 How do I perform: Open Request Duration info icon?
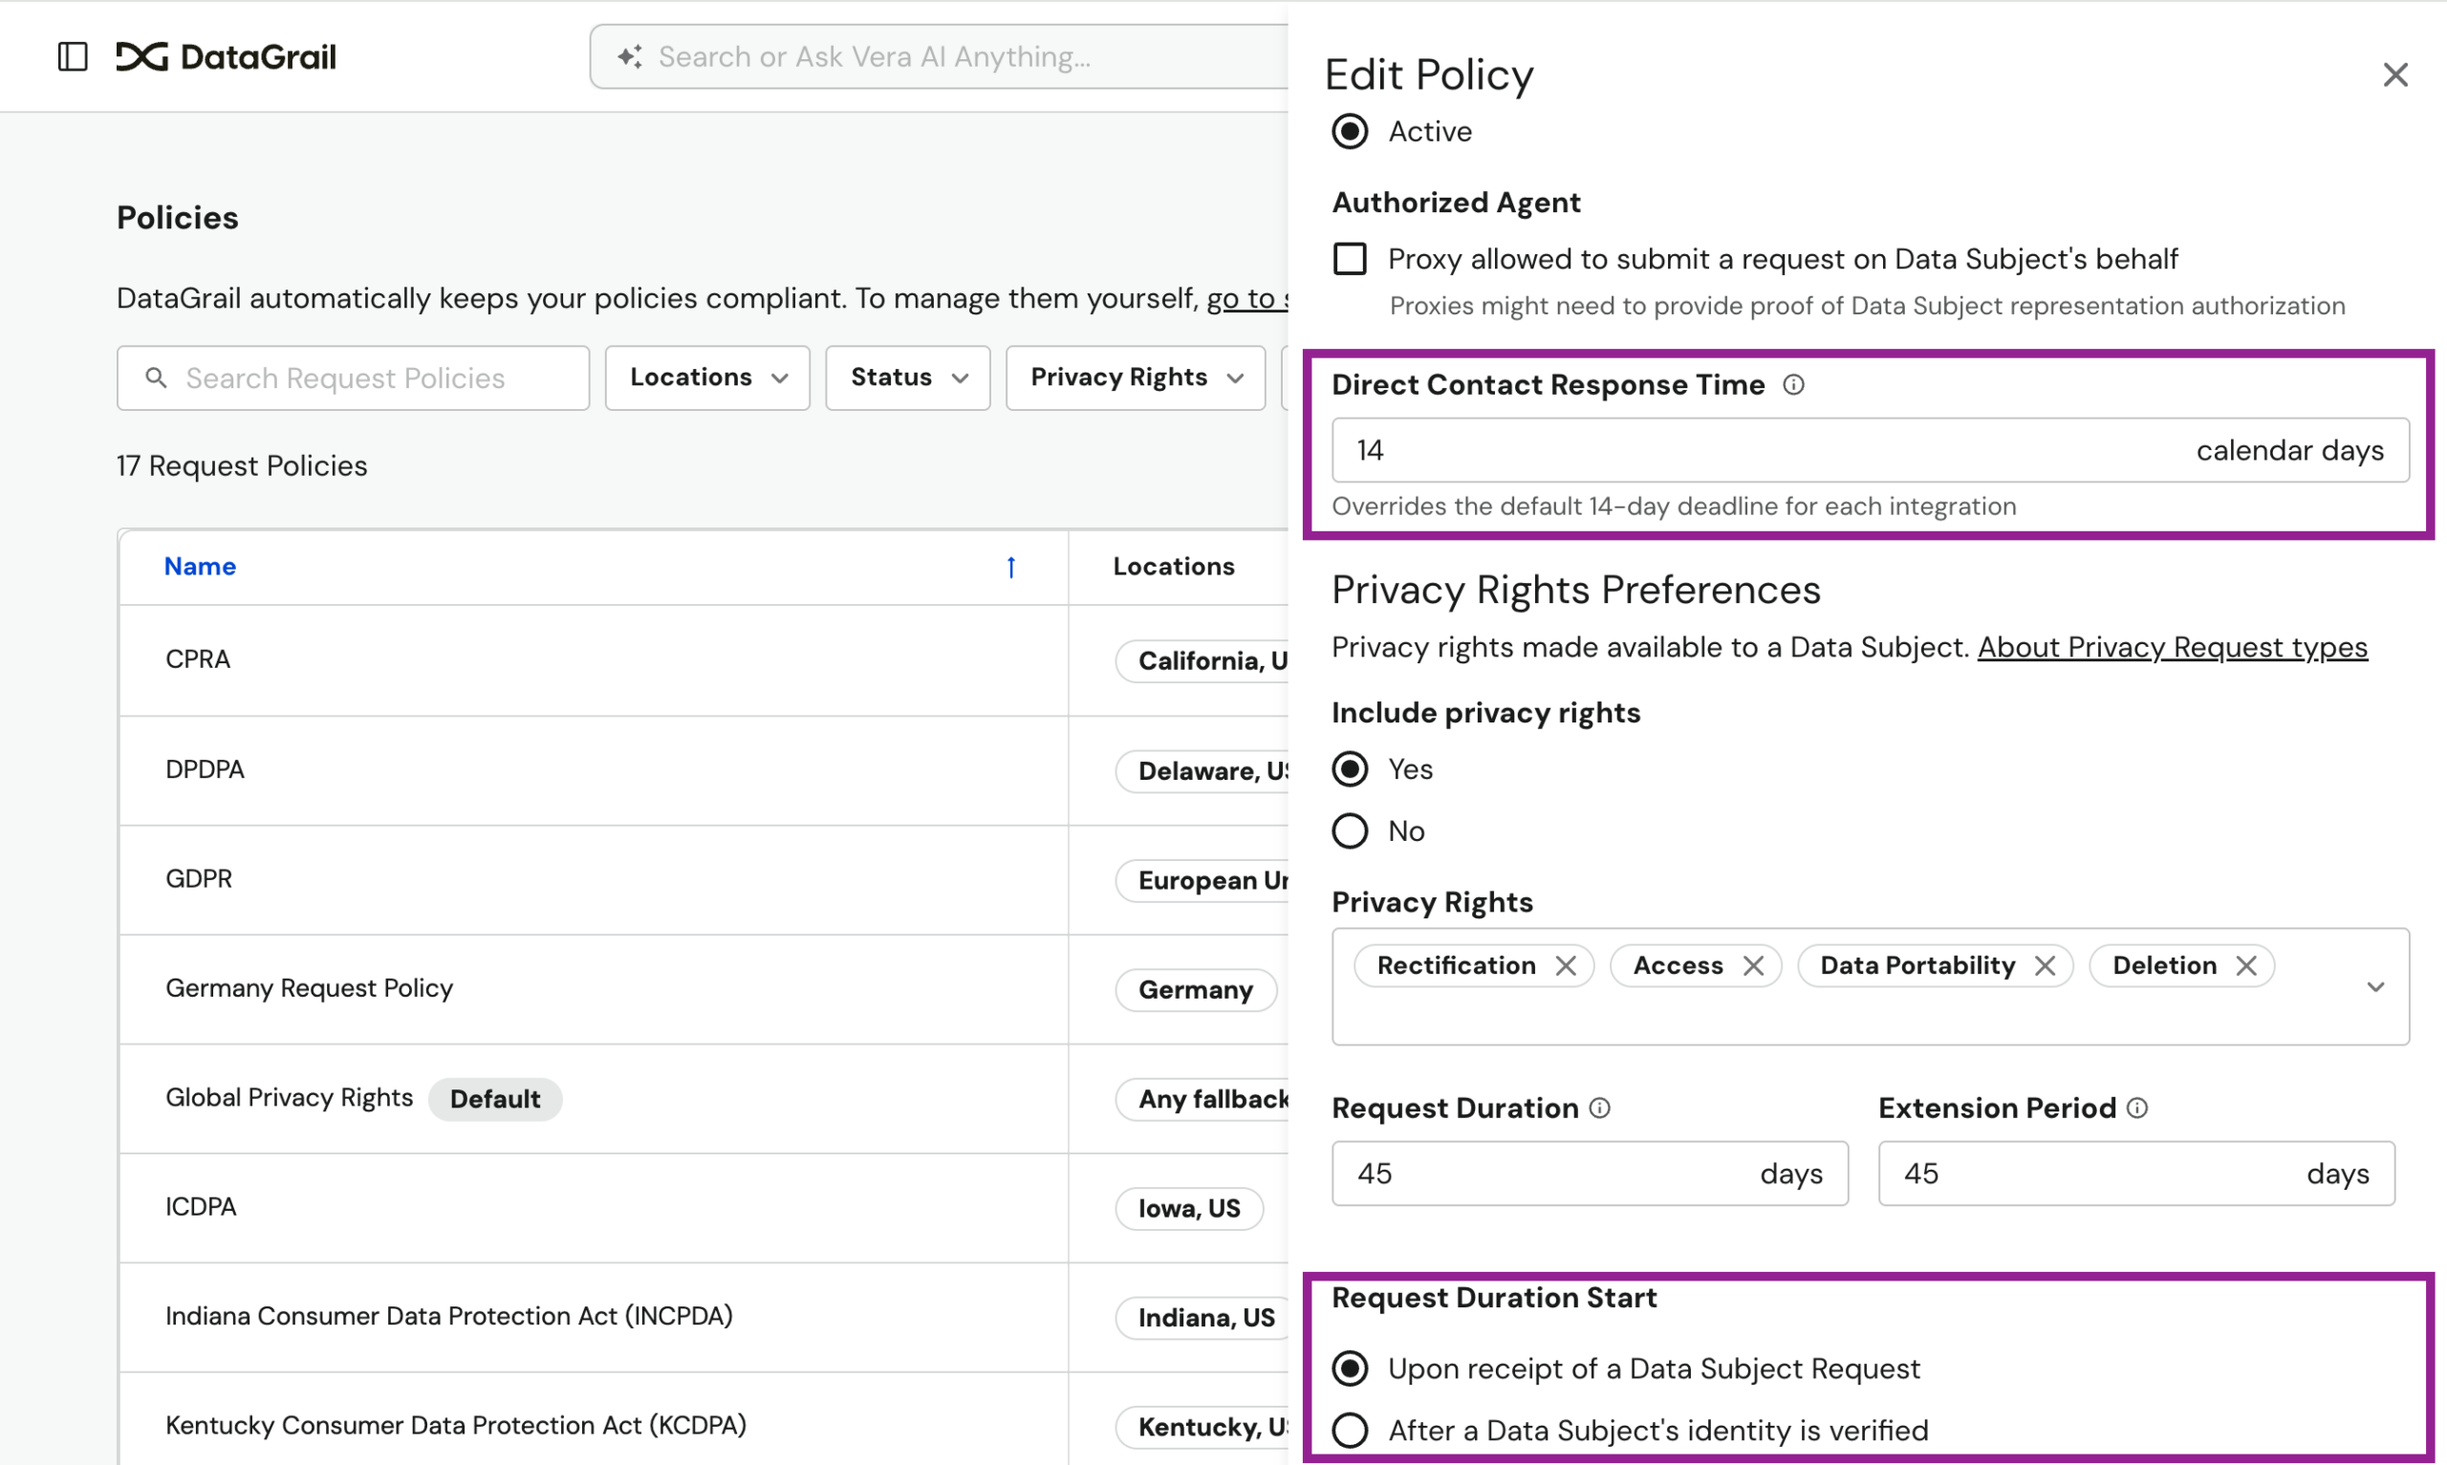point(1599,1108)
